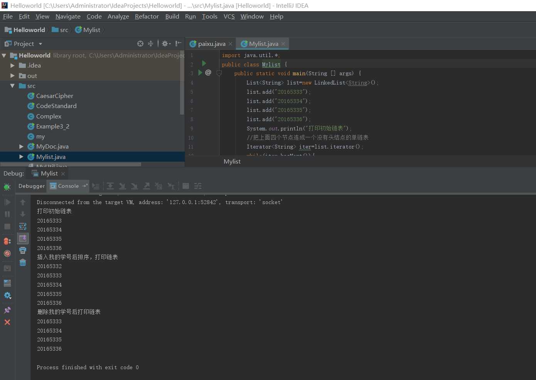Image resolution: width=536 pixels, height=380 pixels.
Task: Close the Mylist debug session tab
Action: (63, 174)
